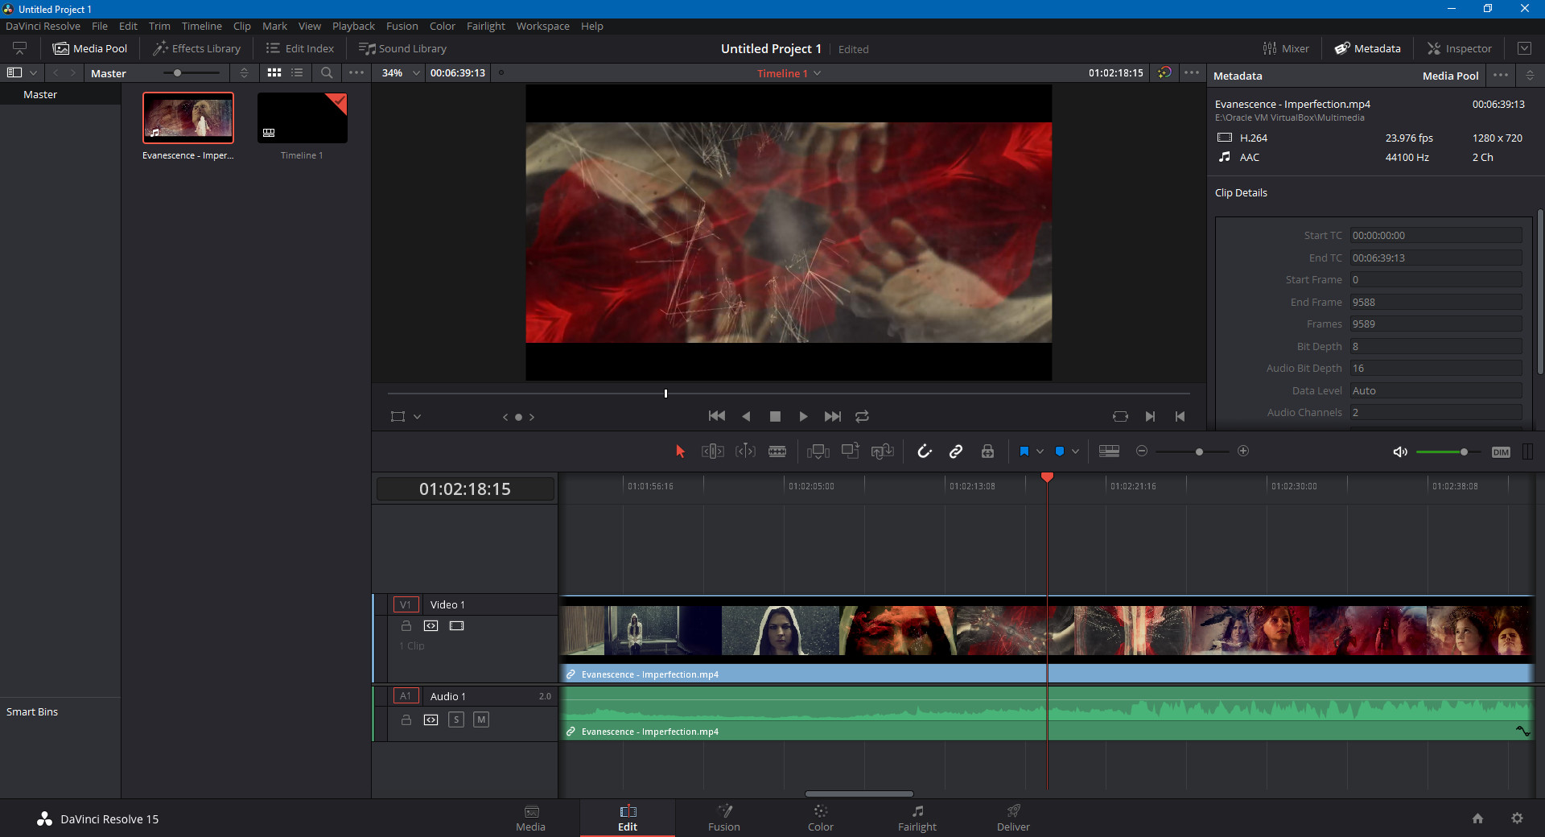Go to first frame in viewer
The image size is (1545, 837).
(717, 416)
